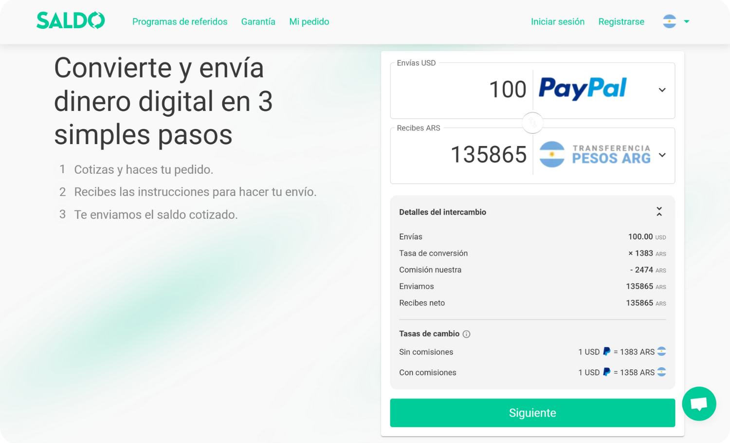Click the Argentina flag language icon
Viewport: 730px width, 443px height.
point(669,21)
